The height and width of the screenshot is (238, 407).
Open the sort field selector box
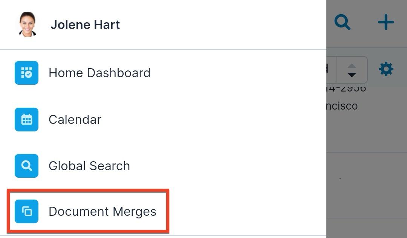coord(332,69)
